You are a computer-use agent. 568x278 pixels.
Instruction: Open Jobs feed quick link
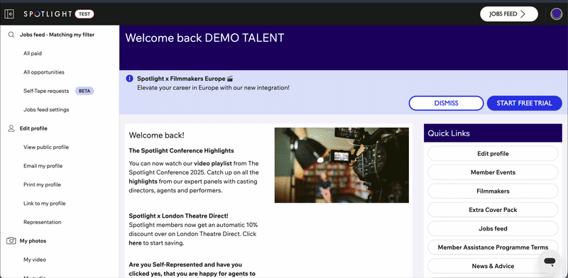493,229
